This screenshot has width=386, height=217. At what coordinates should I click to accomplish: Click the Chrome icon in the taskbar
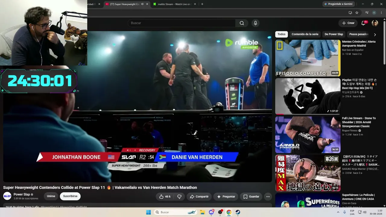[x=229, y=212]
